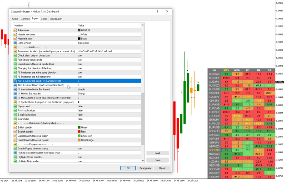Click the icon beside Table color variable
The height and width of the screenshot is (183, 284).
15,30
